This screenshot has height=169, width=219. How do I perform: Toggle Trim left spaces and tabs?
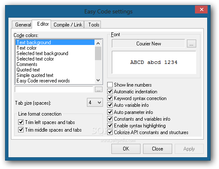(x=46, y=122)
